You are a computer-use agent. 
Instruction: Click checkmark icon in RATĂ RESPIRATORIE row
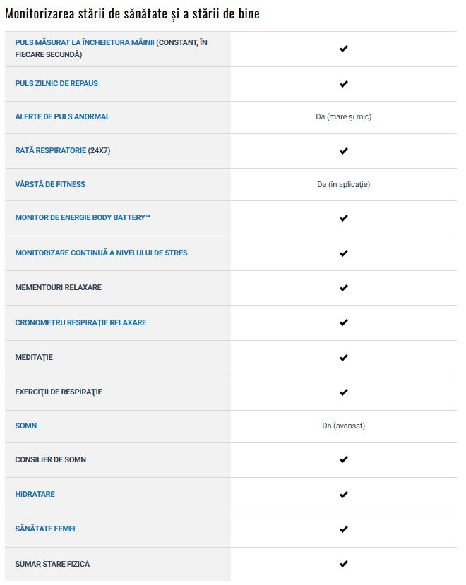pyautogui.click(x=344, y=151)
